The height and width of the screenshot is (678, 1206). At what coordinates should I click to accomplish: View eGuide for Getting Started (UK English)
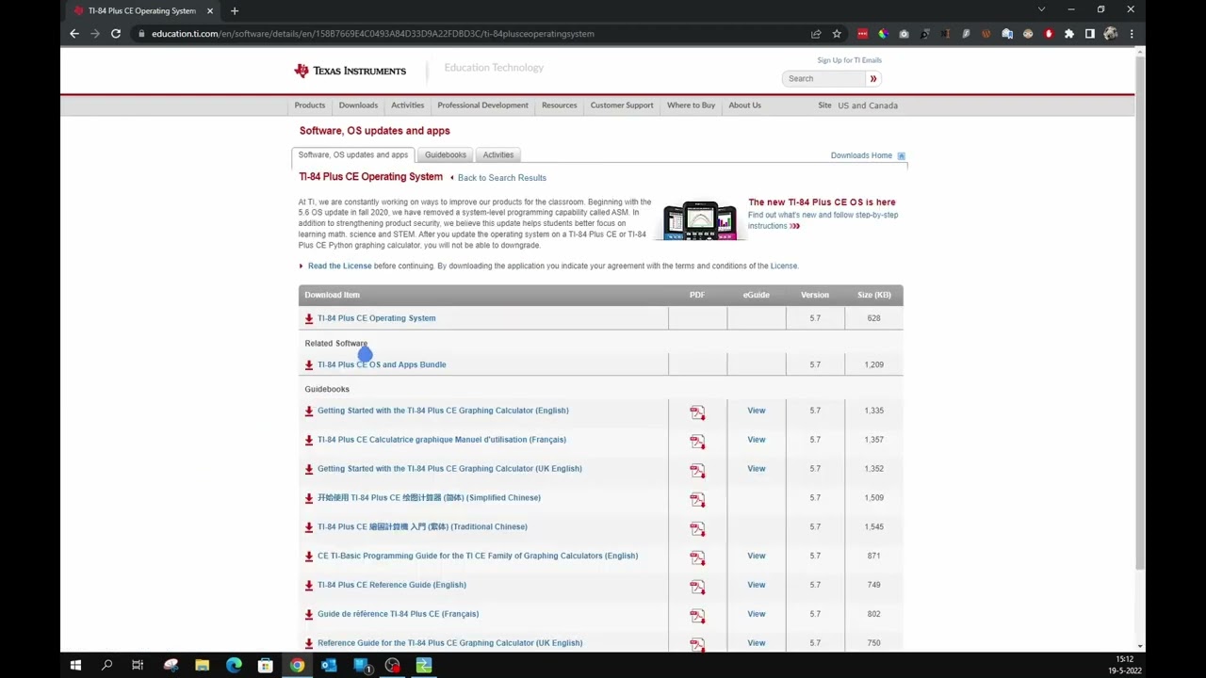tap(757, 469)
